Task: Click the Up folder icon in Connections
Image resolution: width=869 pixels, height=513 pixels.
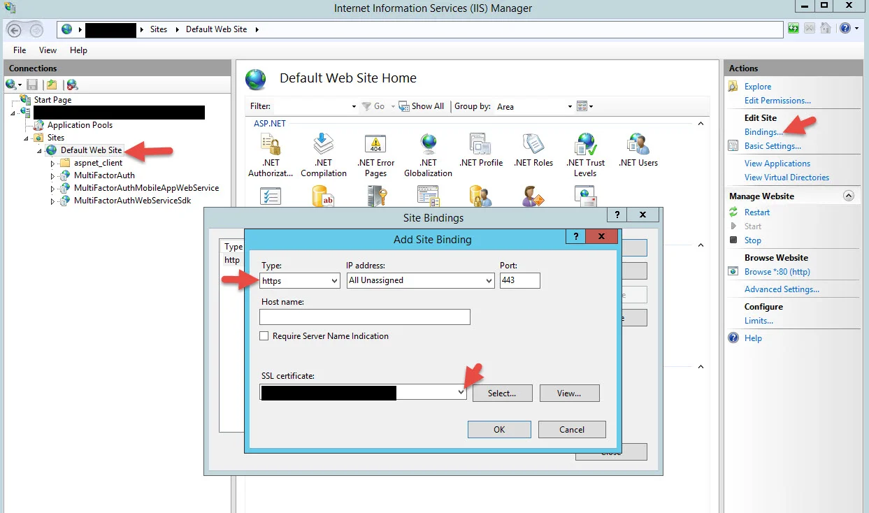Action: click(52, 85)
